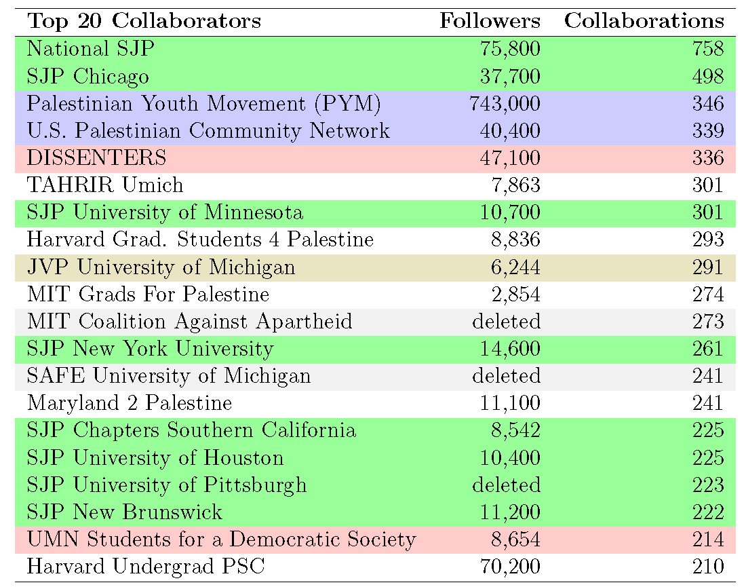The image size is (746, 587).
Task: Click SJP Chicago in the table
Action: point(87,76)
